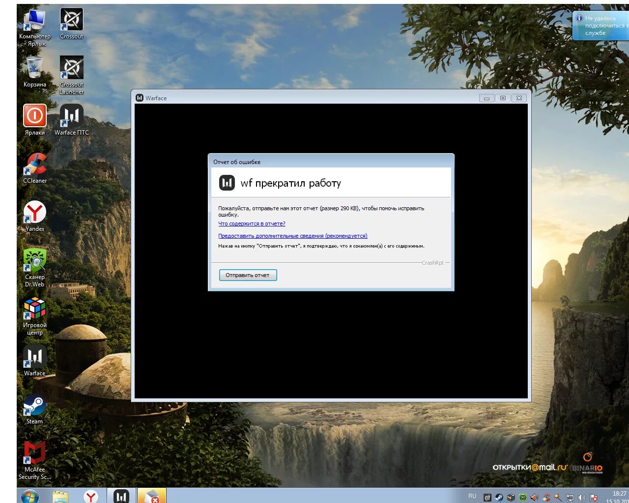Select the Crossout Launcher desktop icon
Image resolution: width=629 pixels, height=503 pixels.
pyautogui.click(x=72, y=75)
